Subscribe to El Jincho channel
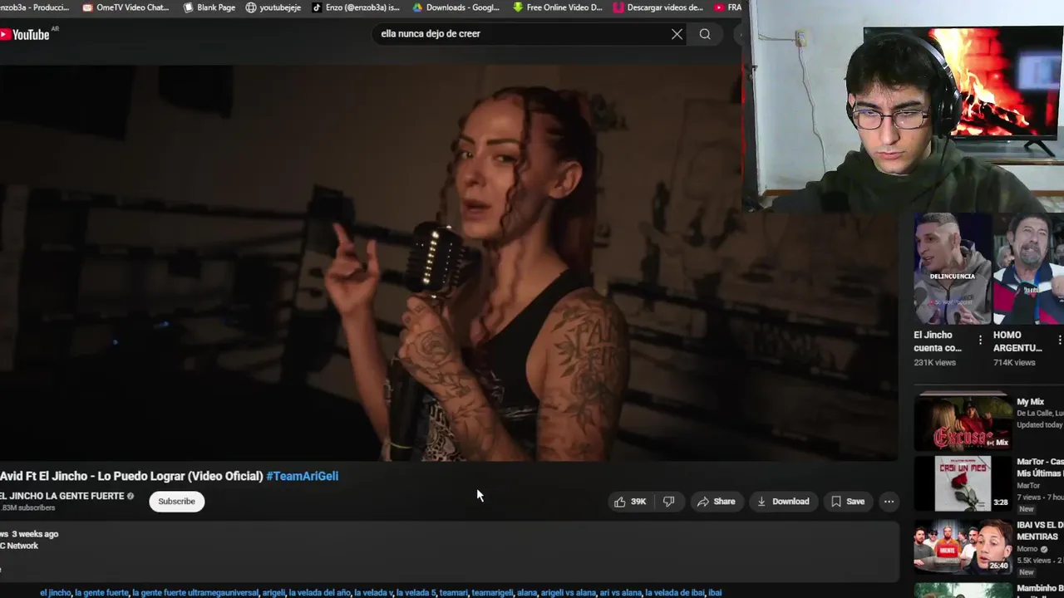1064x598 pixels. [176, 502]
